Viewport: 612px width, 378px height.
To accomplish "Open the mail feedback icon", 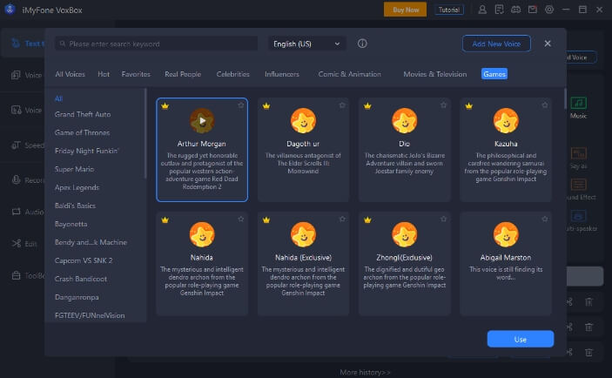I will pyautogui.click(x=533, y=10).
